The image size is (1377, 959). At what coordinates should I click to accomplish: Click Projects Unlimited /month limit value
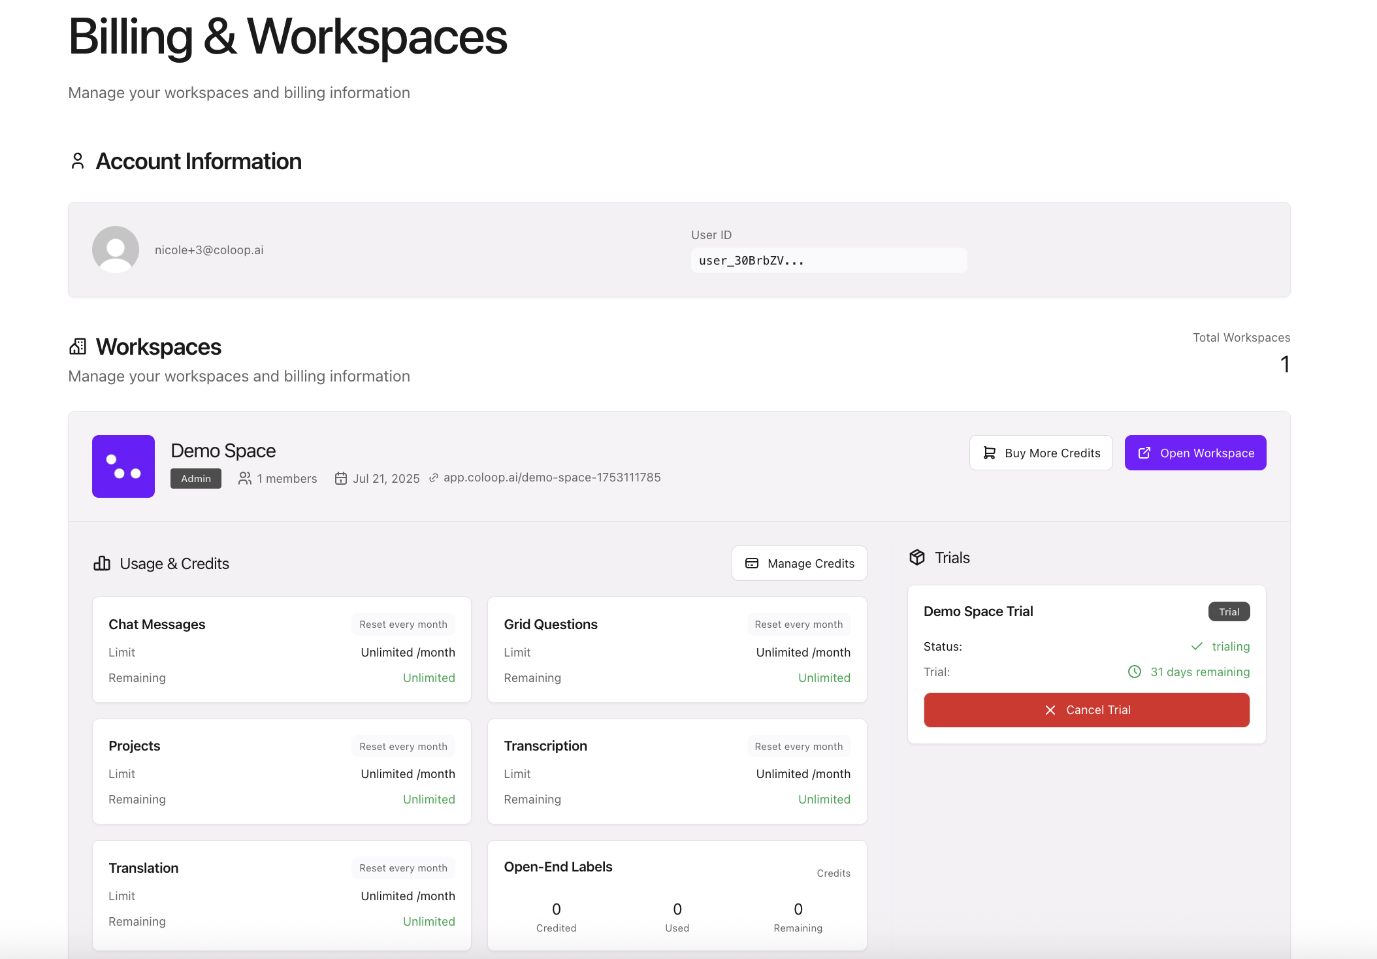coord(408,773)
